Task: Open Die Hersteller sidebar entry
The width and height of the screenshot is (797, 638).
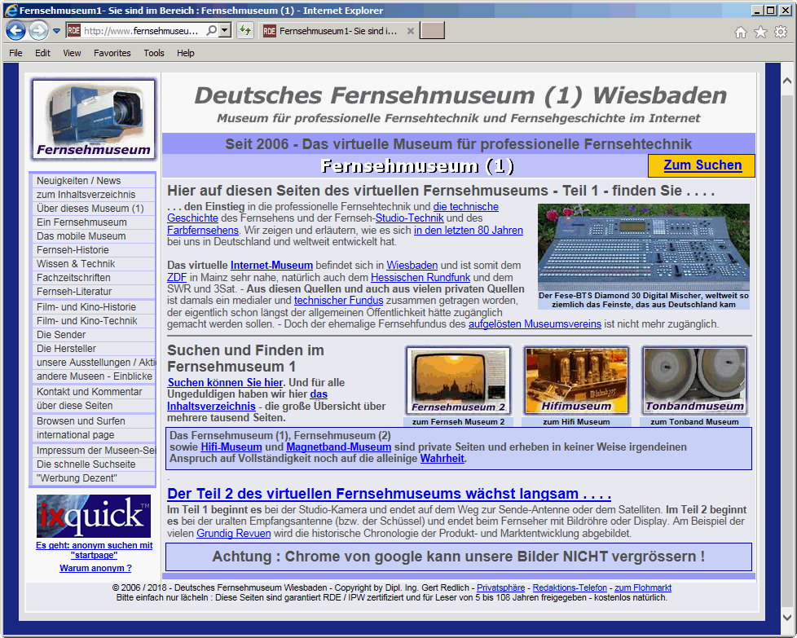Action: point(94,348)
